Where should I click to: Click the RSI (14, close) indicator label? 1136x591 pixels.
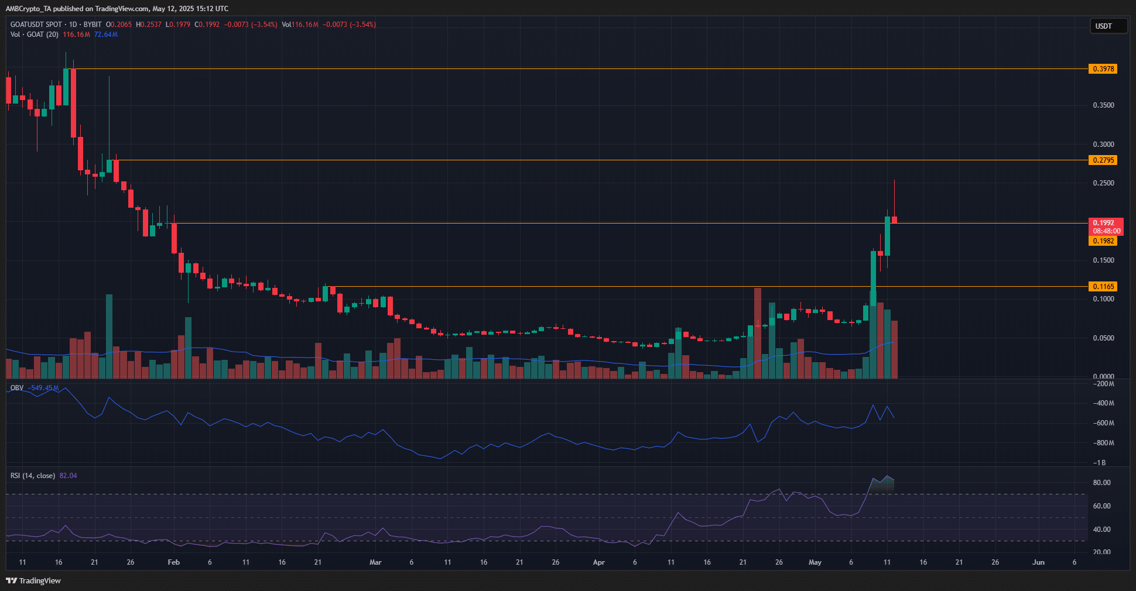pyautogui.click(x=33, y=476)
